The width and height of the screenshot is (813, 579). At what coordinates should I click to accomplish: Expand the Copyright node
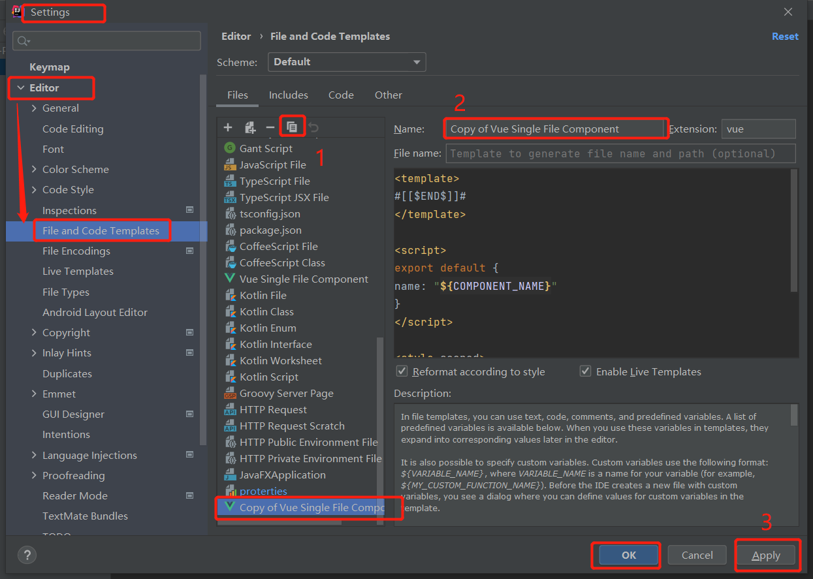click(x=34, y=332)
